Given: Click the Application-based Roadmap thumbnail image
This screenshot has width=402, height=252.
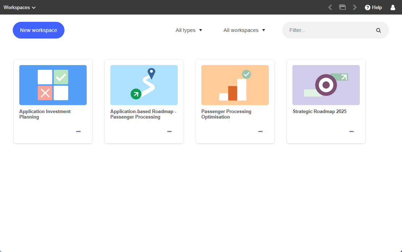Looking at the screenshot, I should click(144, 85).
